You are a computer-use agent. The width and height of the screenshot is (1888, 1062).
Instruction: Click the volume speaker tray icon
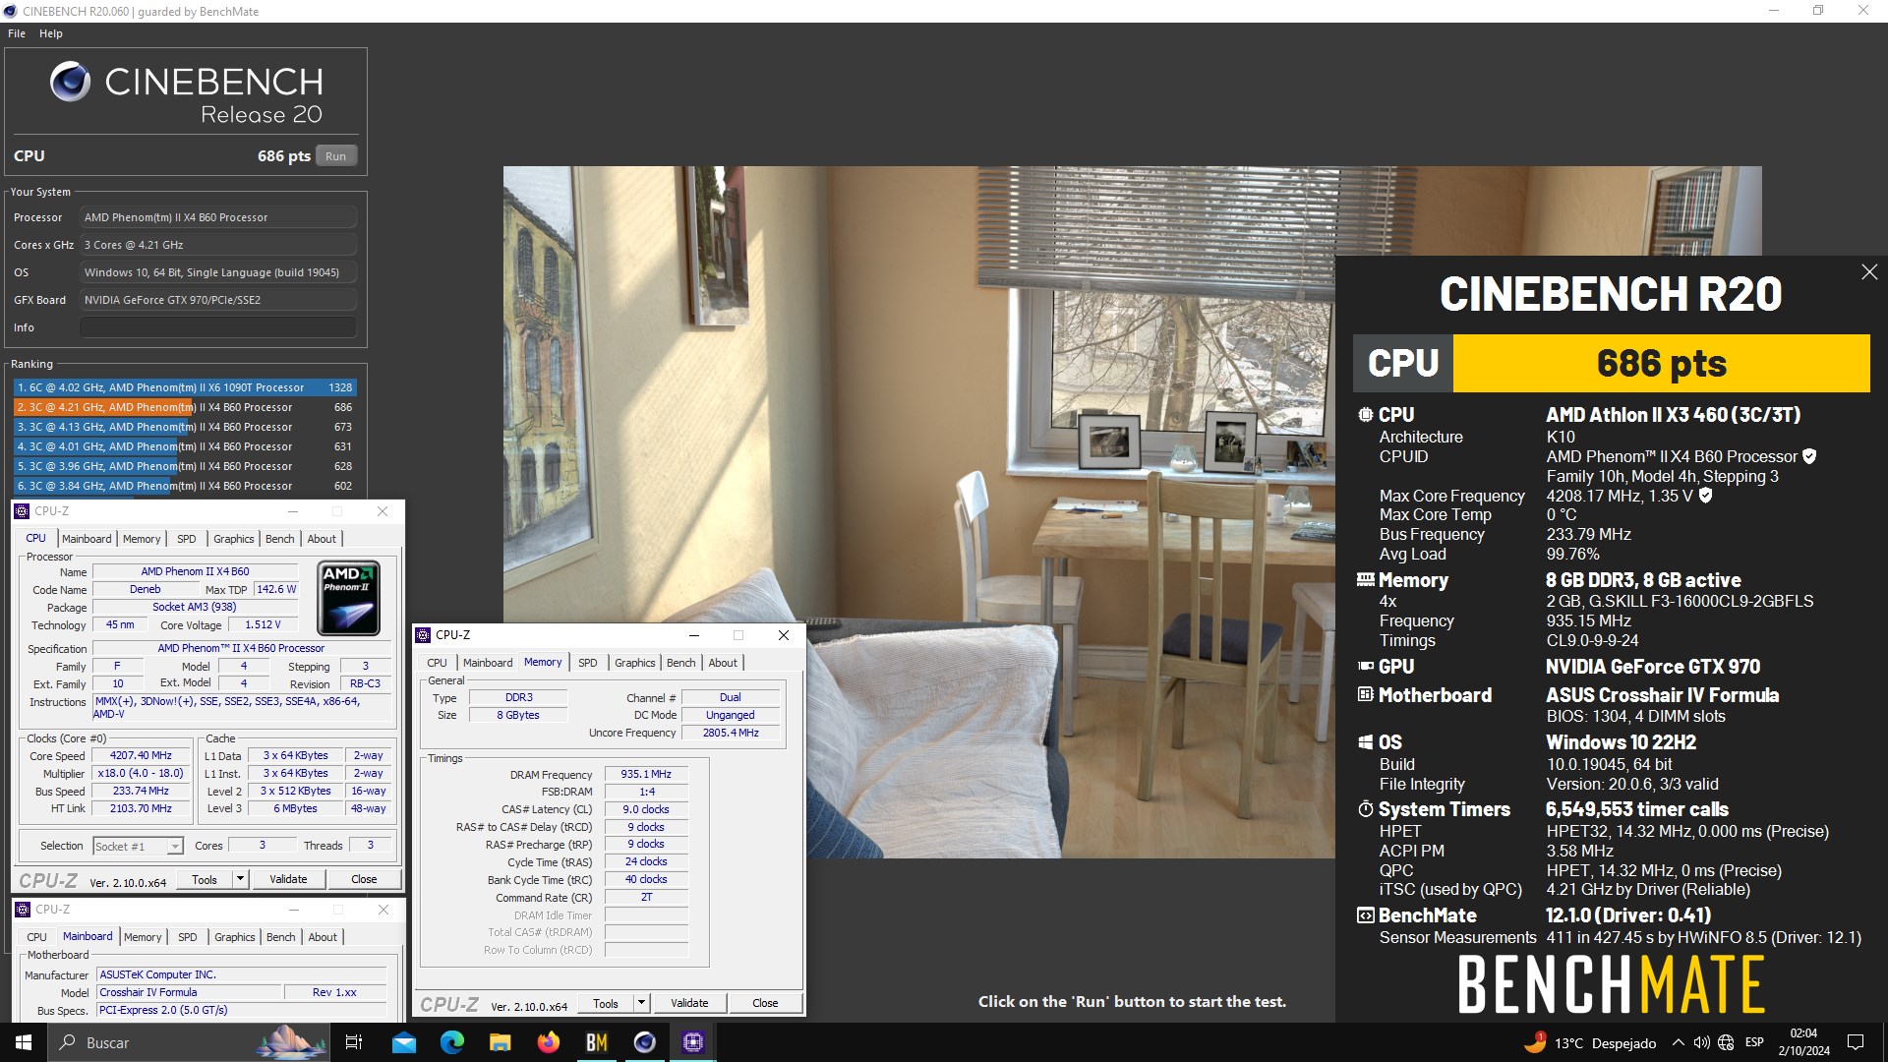pos(1701,1042)
